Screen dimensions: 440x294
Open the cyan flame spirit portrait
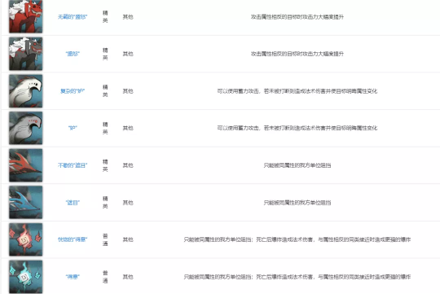click(x=25, y=277)
